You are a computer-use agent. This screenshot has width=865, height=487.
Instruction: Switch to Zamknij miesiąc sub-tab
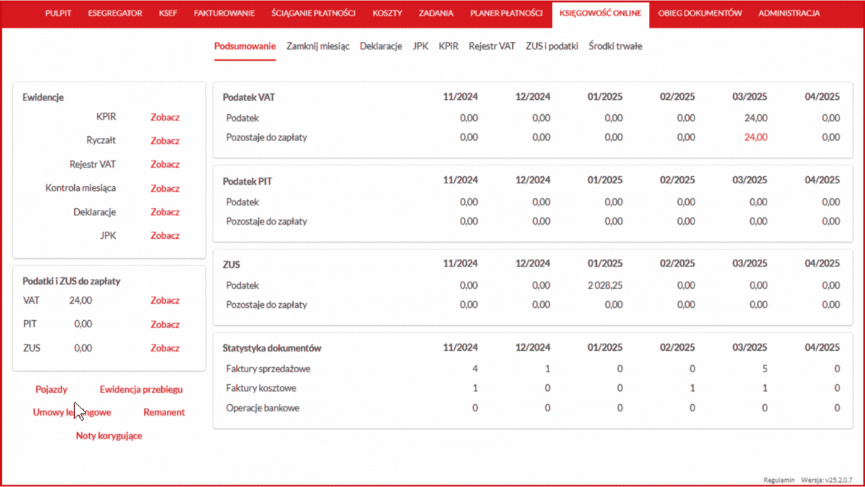(x=318, y=46)
